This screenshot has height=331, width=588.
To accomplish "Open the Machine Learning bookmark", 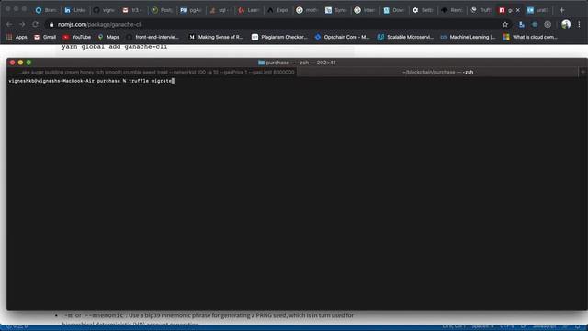I will 469,37.
